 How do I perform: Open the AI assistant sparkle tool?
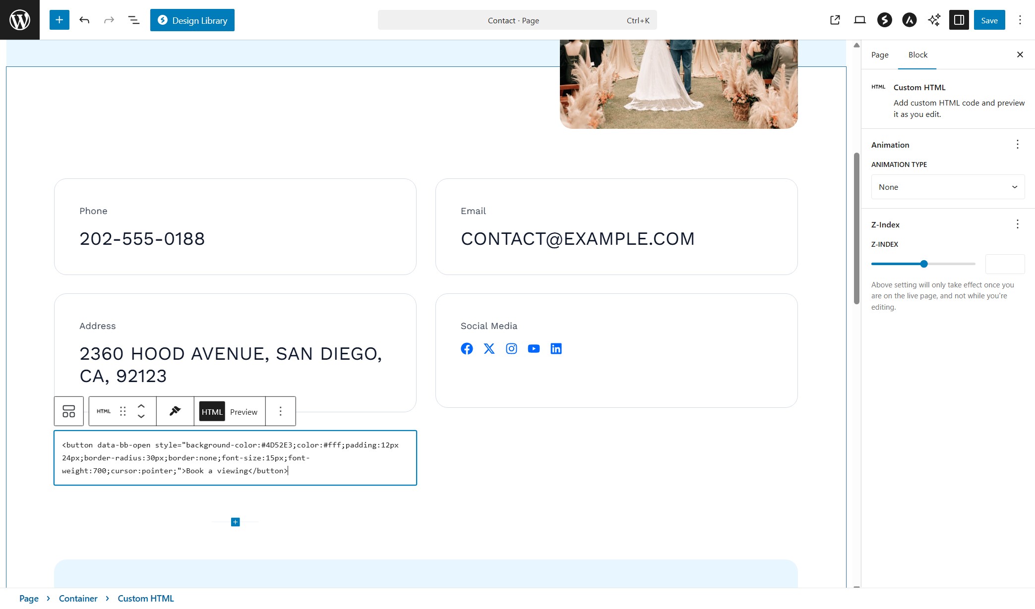click(934, 20)
